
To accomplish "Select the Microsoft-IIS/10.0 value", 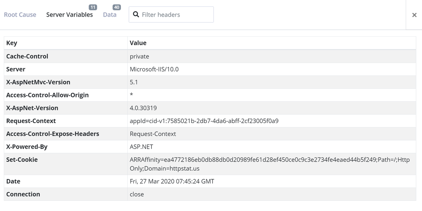I will (x=272, y=69).
